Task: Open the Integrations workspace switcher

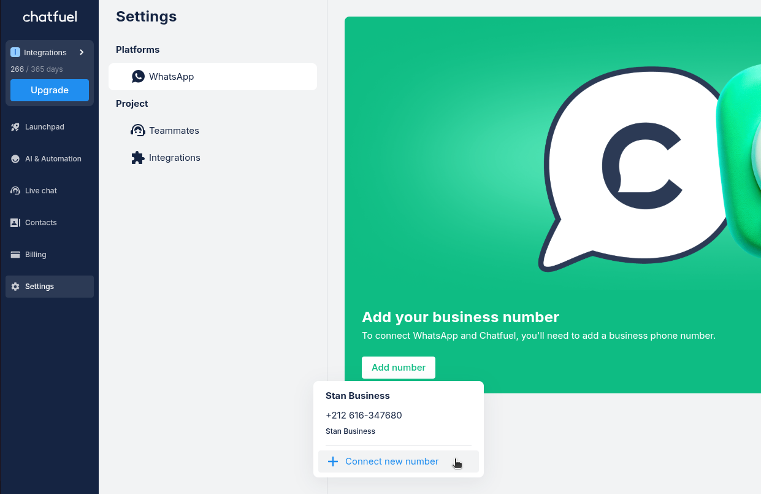Action: tap(45, 53)
